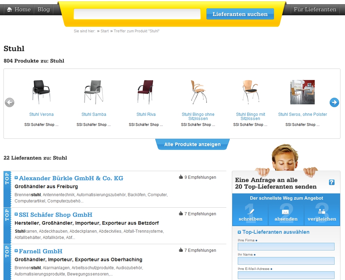Focus the Ihr Name input field
The width and height of the screenshot is (345, 280).
tap(286, 261)
